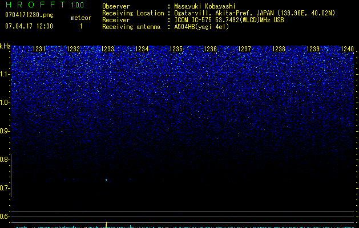This screenshot has height=228, width=359.
Task: Click the meteor count label
Action: click(x=81, y=18)
